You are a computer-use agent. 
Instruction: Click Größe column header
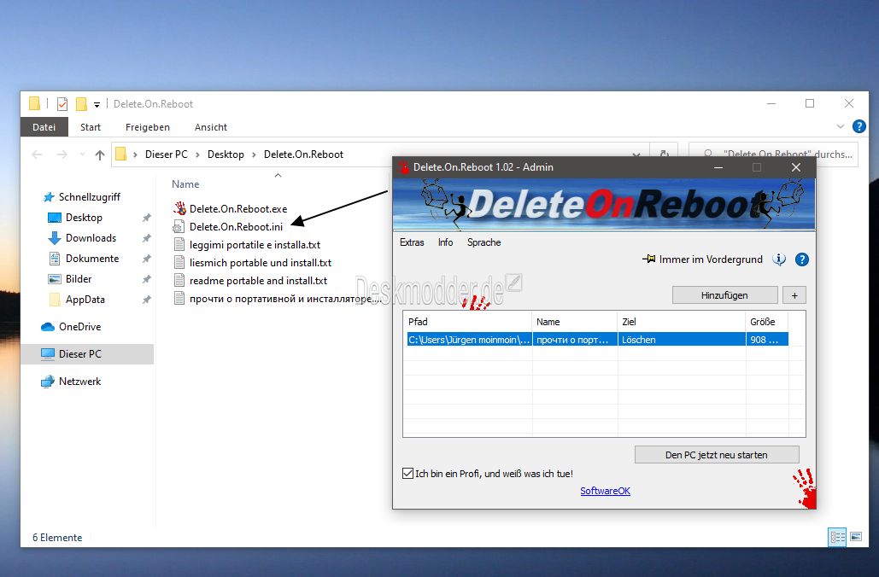click(x=767, y=322)
